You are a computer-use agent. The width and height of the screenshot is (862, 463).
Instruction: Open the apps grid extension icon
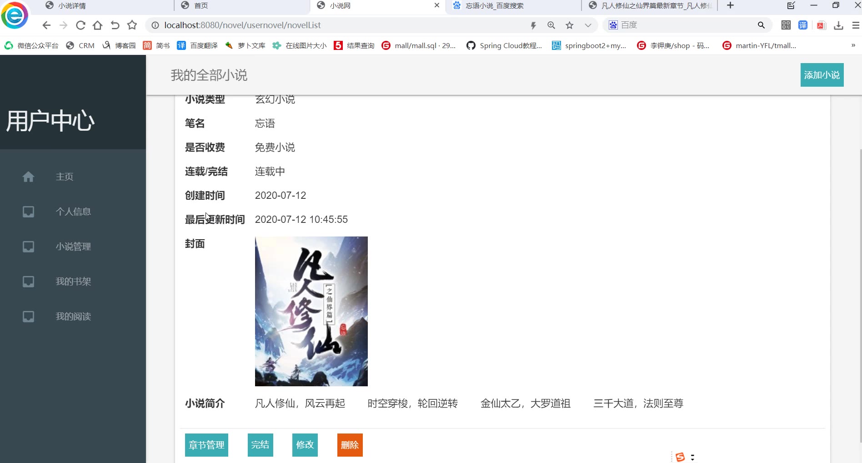[786, 25]
